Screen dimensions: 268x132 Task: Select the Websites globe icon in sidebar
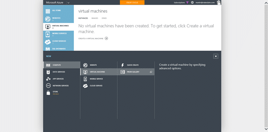(x=48, y=19)
